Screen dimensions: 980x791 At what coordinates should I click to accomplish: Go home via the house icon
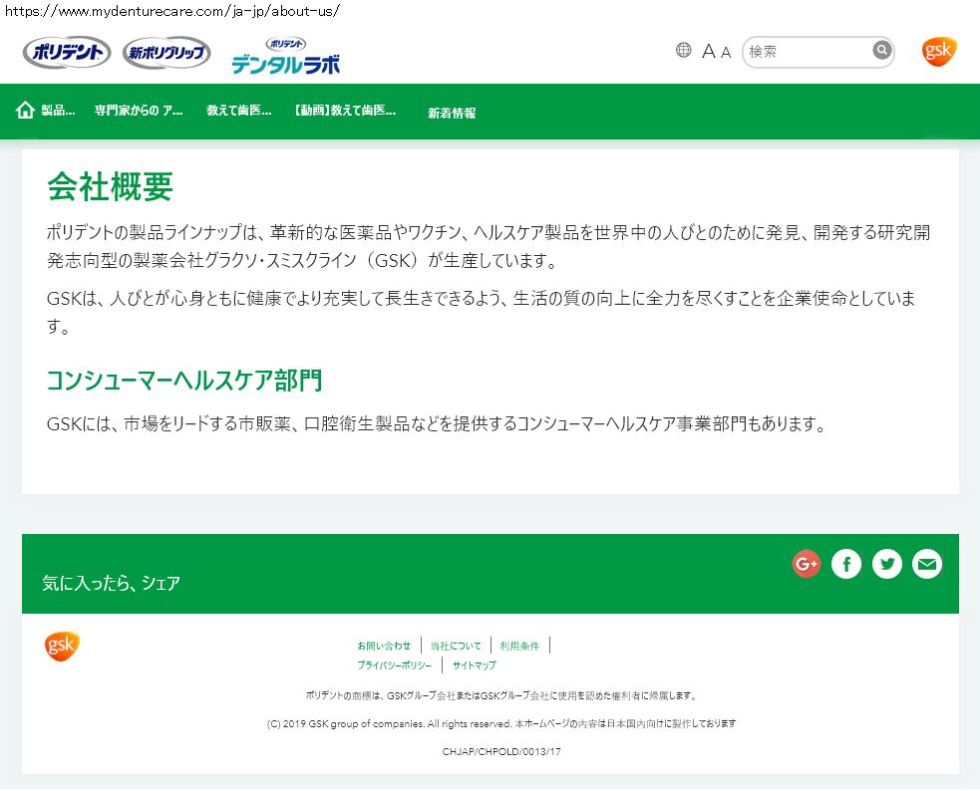(x=25, y=111)
